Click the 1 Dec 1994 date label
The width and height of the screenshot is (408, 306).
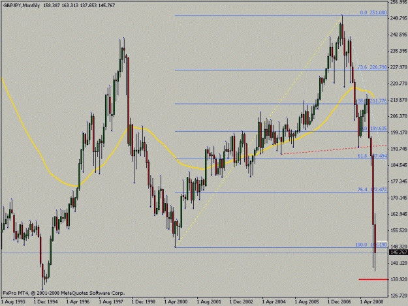[x=46, y=301]
